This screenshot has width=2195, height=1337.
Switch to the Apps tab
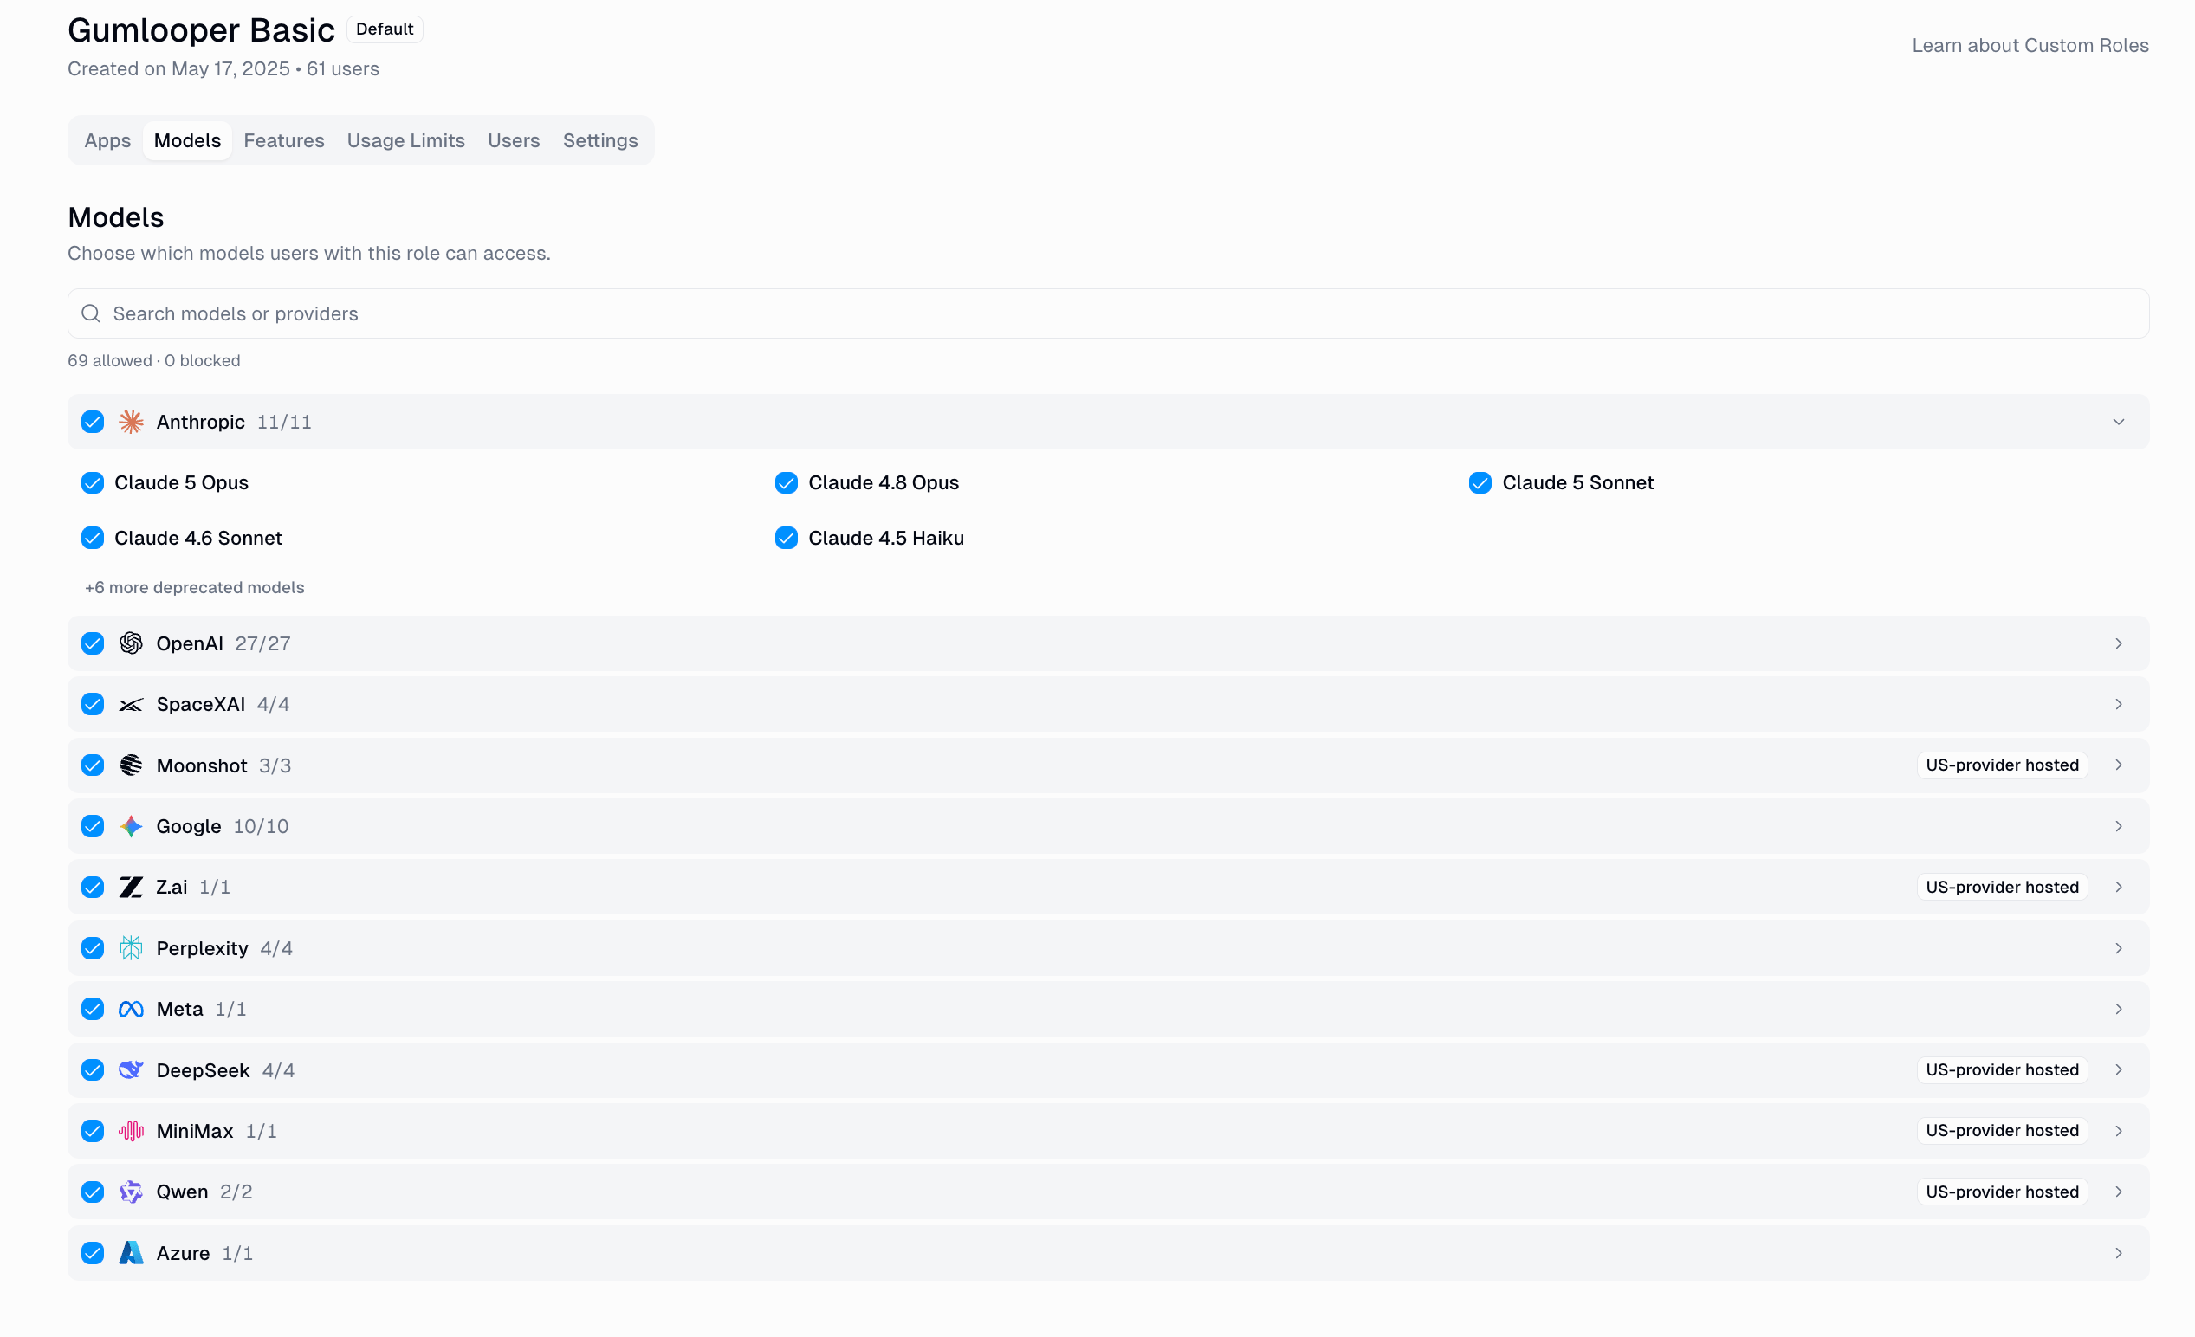(107, 141)
